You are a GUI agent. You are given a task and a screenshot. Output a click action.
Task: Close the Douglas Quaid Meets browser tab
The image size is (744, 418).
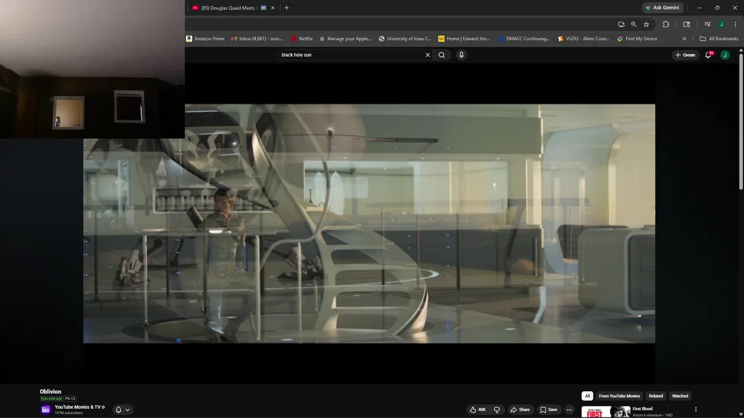click(x=273, y=8)
